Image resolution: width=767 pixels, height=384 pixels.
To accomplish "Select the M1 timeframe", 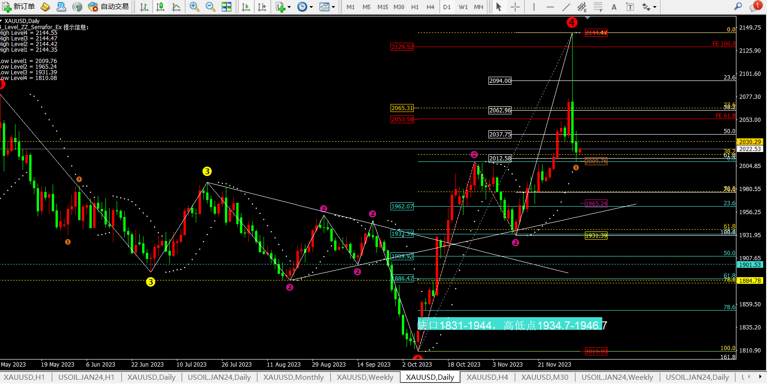I will [351, 7].
